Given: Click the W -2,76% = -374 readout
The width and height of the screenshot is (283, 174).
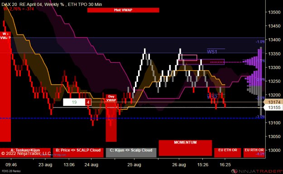Looking at the screenshot, I should click(19, 9).
